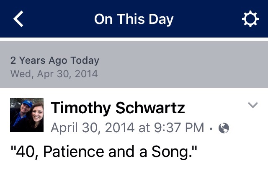
Task: Expand post options chevron beside Timothy Schwartz
Action: [253, 105]
